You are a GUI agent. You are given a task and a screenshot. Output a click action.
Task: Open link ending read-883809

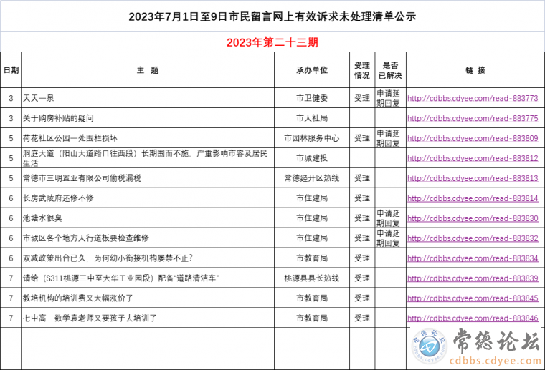pyautogui.click(x=473, y=139)
